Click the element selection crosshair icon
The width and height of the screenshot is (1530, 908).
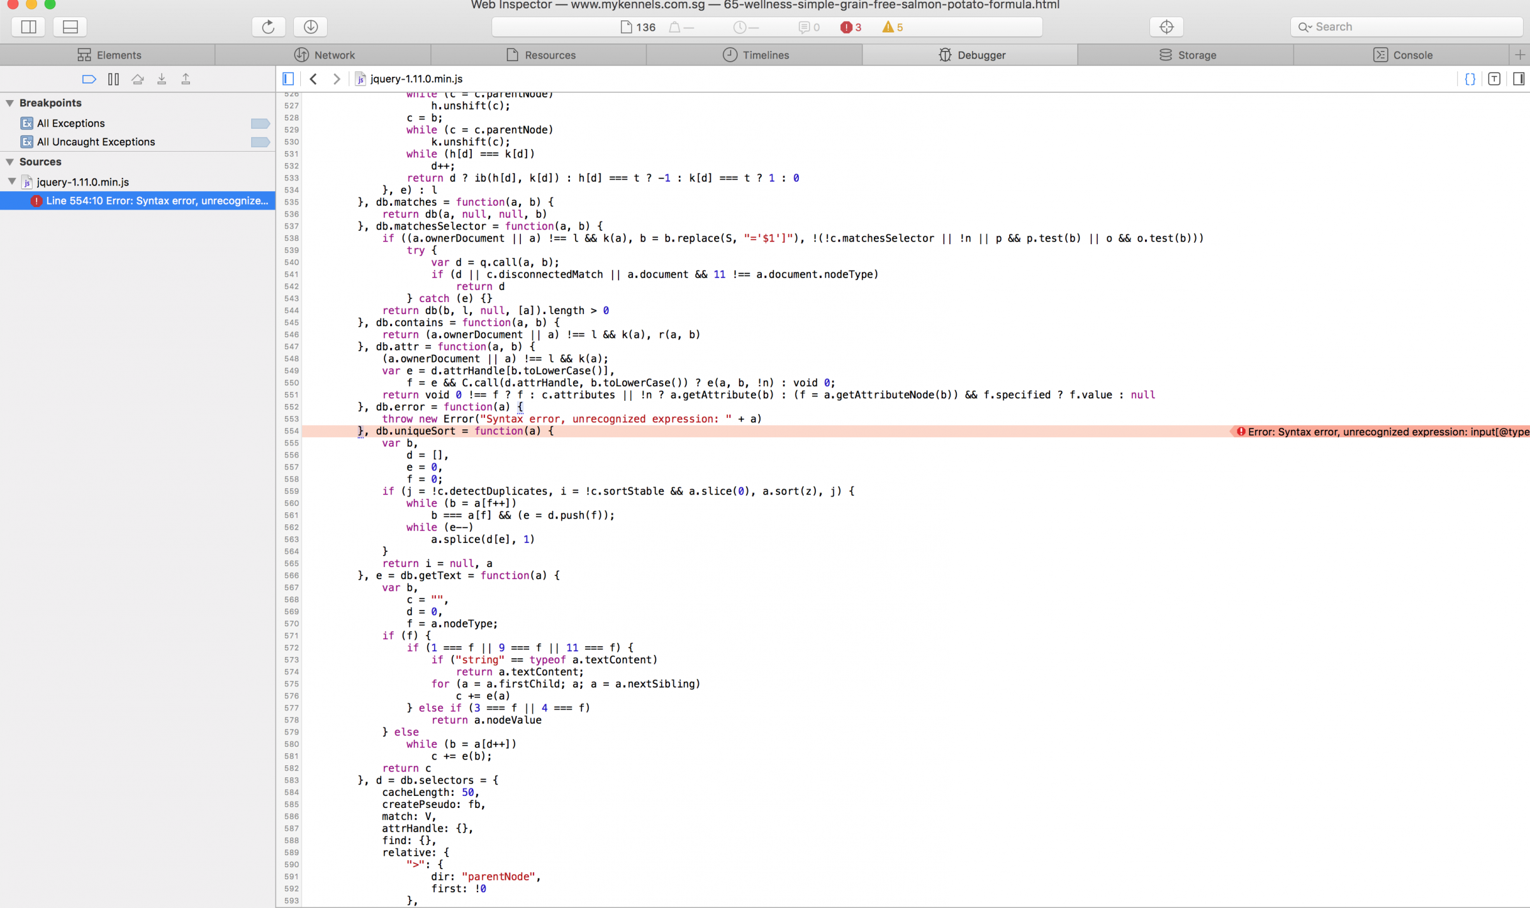1166,27
